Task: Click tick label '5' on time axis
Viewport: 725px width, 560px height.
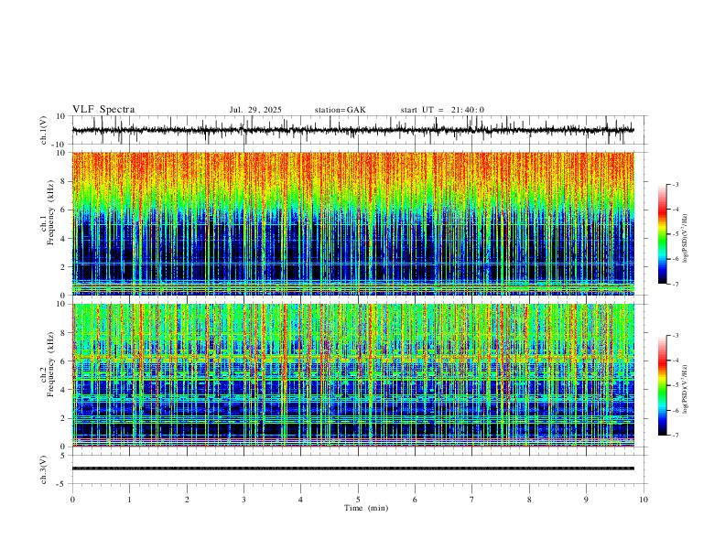Action: (358, 500)
